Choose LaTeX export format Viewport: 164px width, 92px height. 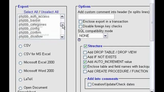pos(20,80)
